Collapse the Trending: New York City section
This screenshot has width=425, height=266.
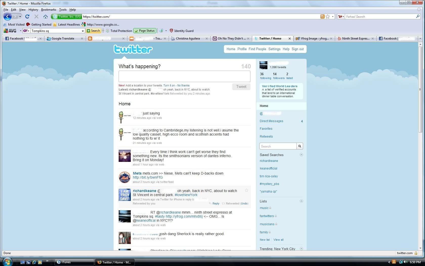click(301, 249)
